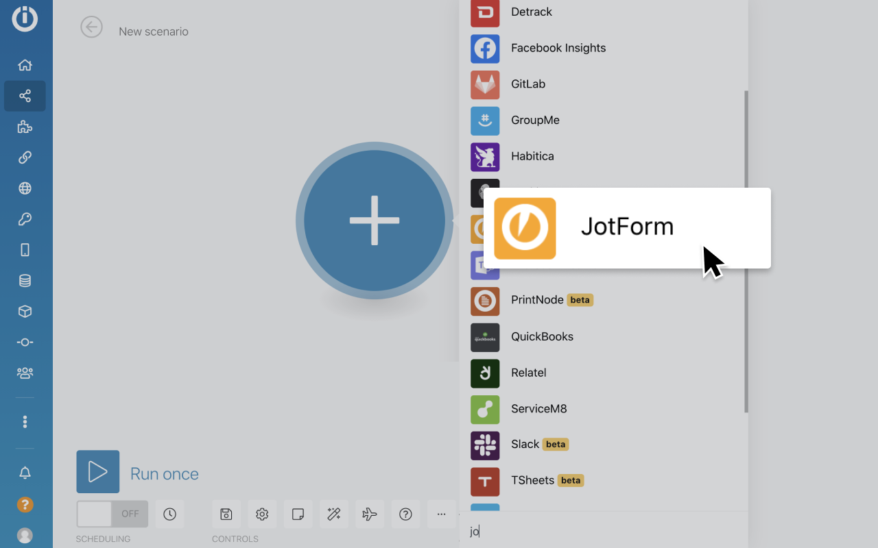Click the home icon in sidebar

coord(25,65)
